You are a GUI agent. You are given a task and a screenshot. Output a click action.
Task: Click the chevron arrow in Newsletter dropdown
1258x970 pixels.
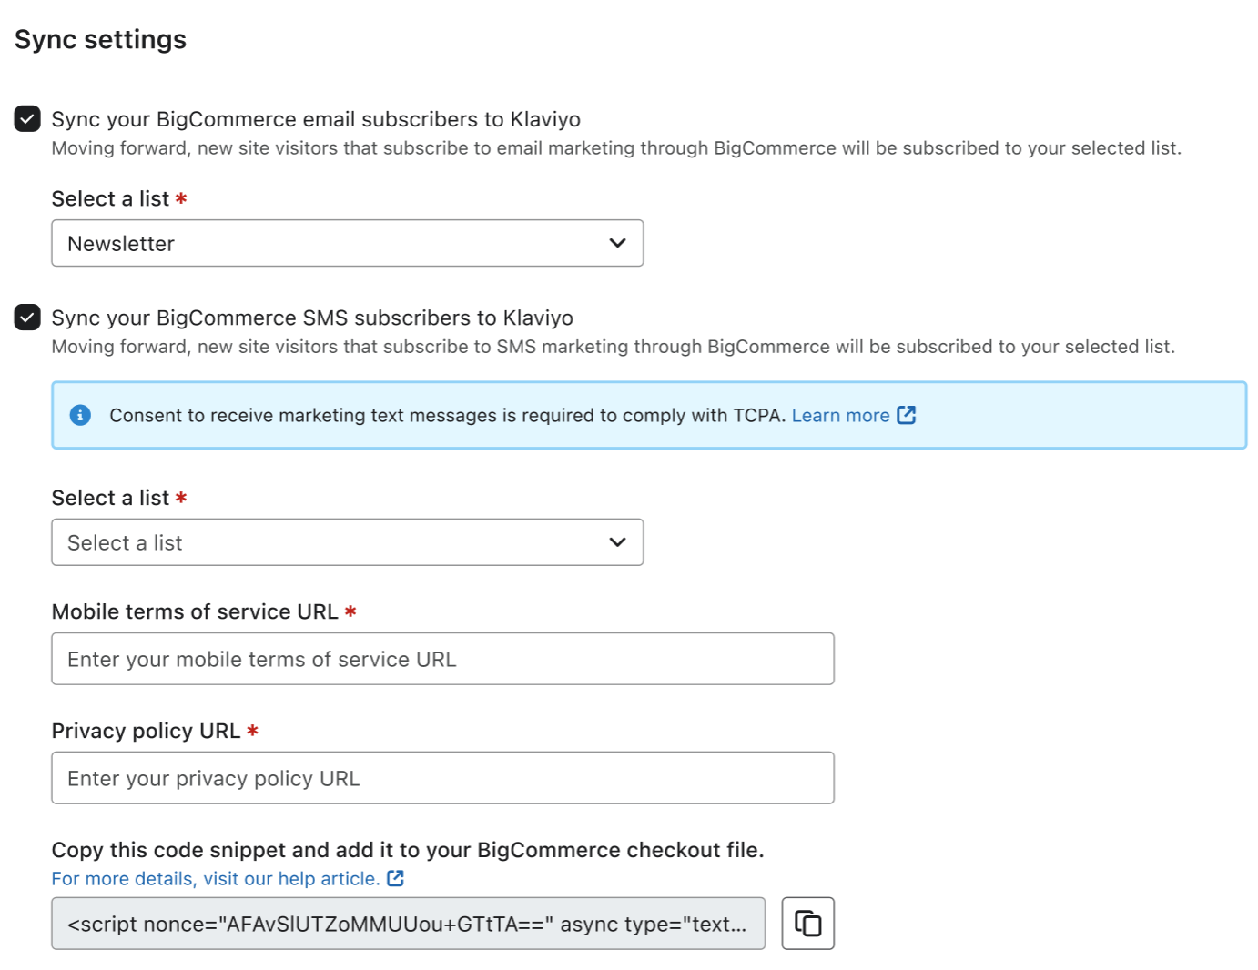click(x=617, y=243)
